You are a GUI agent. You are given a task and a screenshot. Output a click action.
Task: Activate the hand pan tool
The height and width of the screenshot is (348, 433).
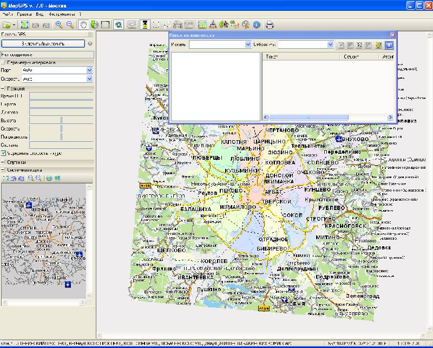[x=83, y=25]
